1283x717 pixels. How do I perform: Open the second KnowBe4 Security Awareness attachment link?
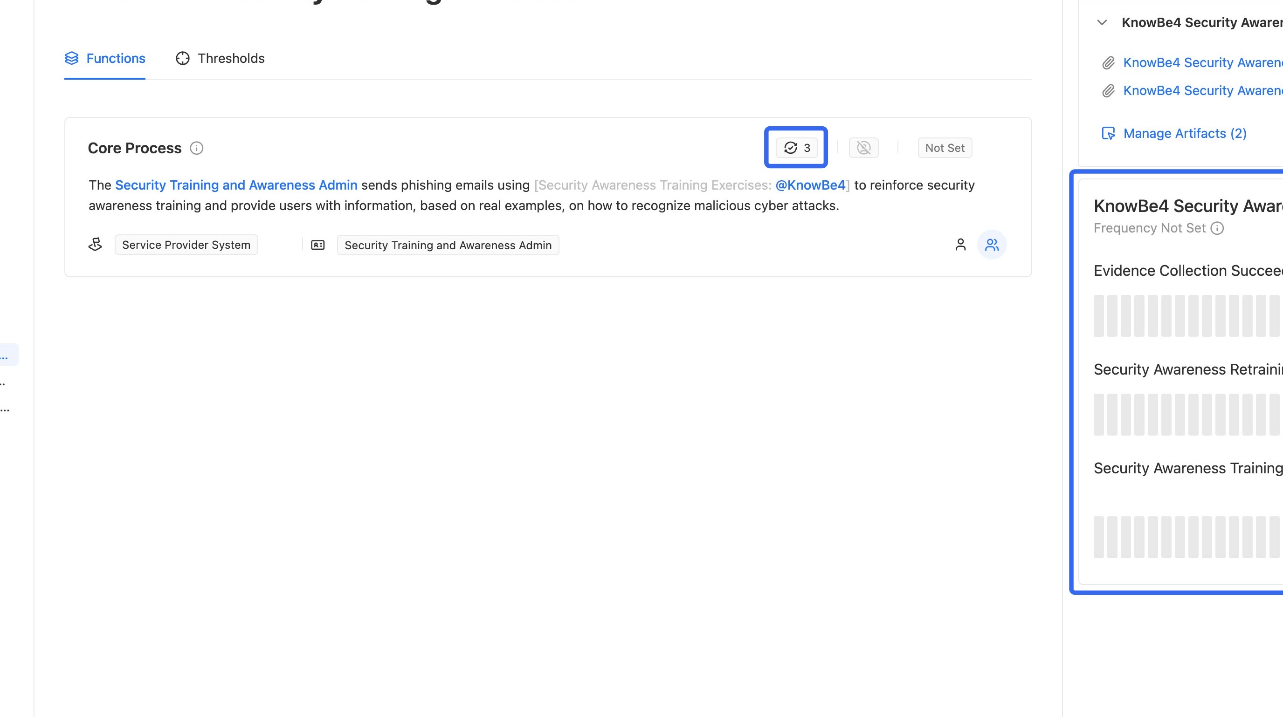pyautogui.click(x=1203, y=90)
